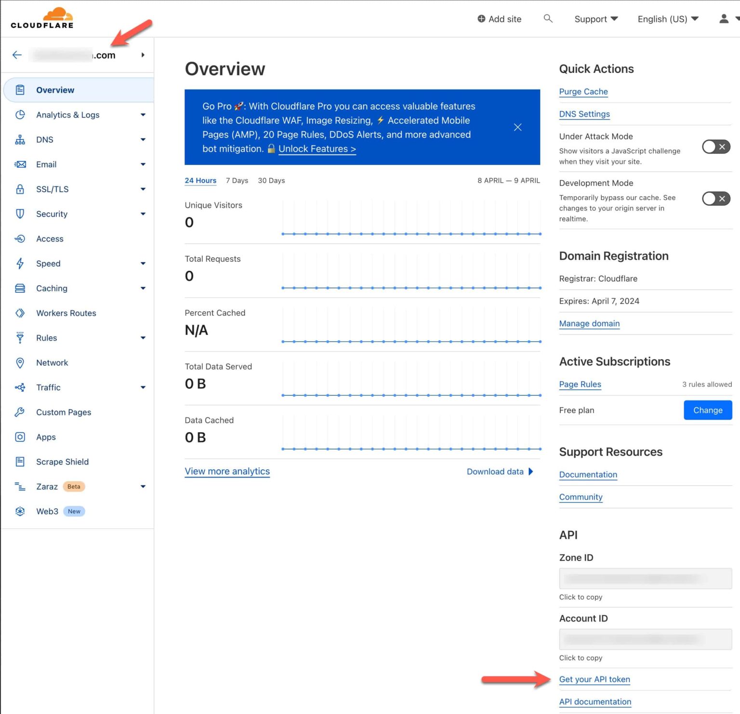Expand the DNS menu arrow
Image resolution: width=740 pixels, height=714 pixels.
[143, 140]
